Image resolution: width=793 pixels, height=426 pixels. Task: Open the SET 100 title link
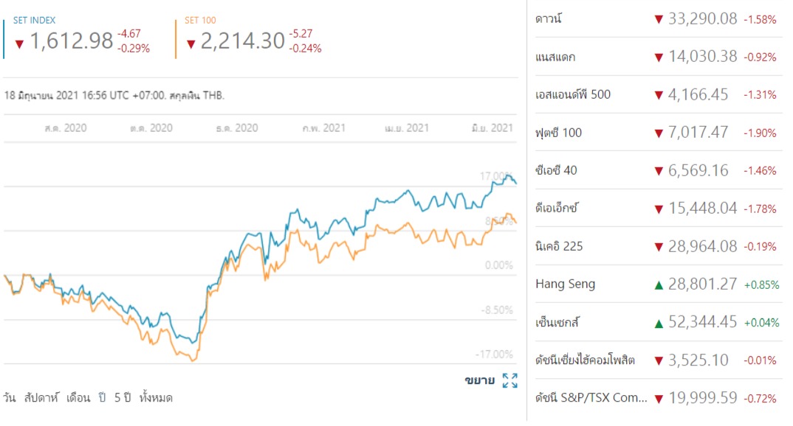(x=199, y=20)
